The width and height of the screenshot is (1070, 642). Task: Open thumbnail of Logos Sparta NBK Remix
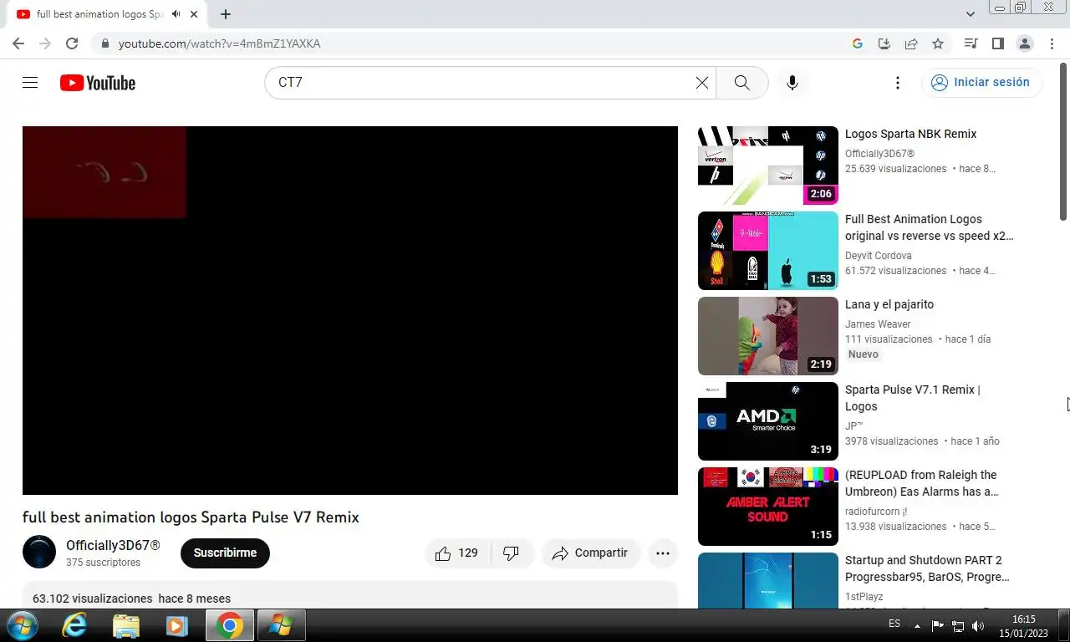point(767,166)
